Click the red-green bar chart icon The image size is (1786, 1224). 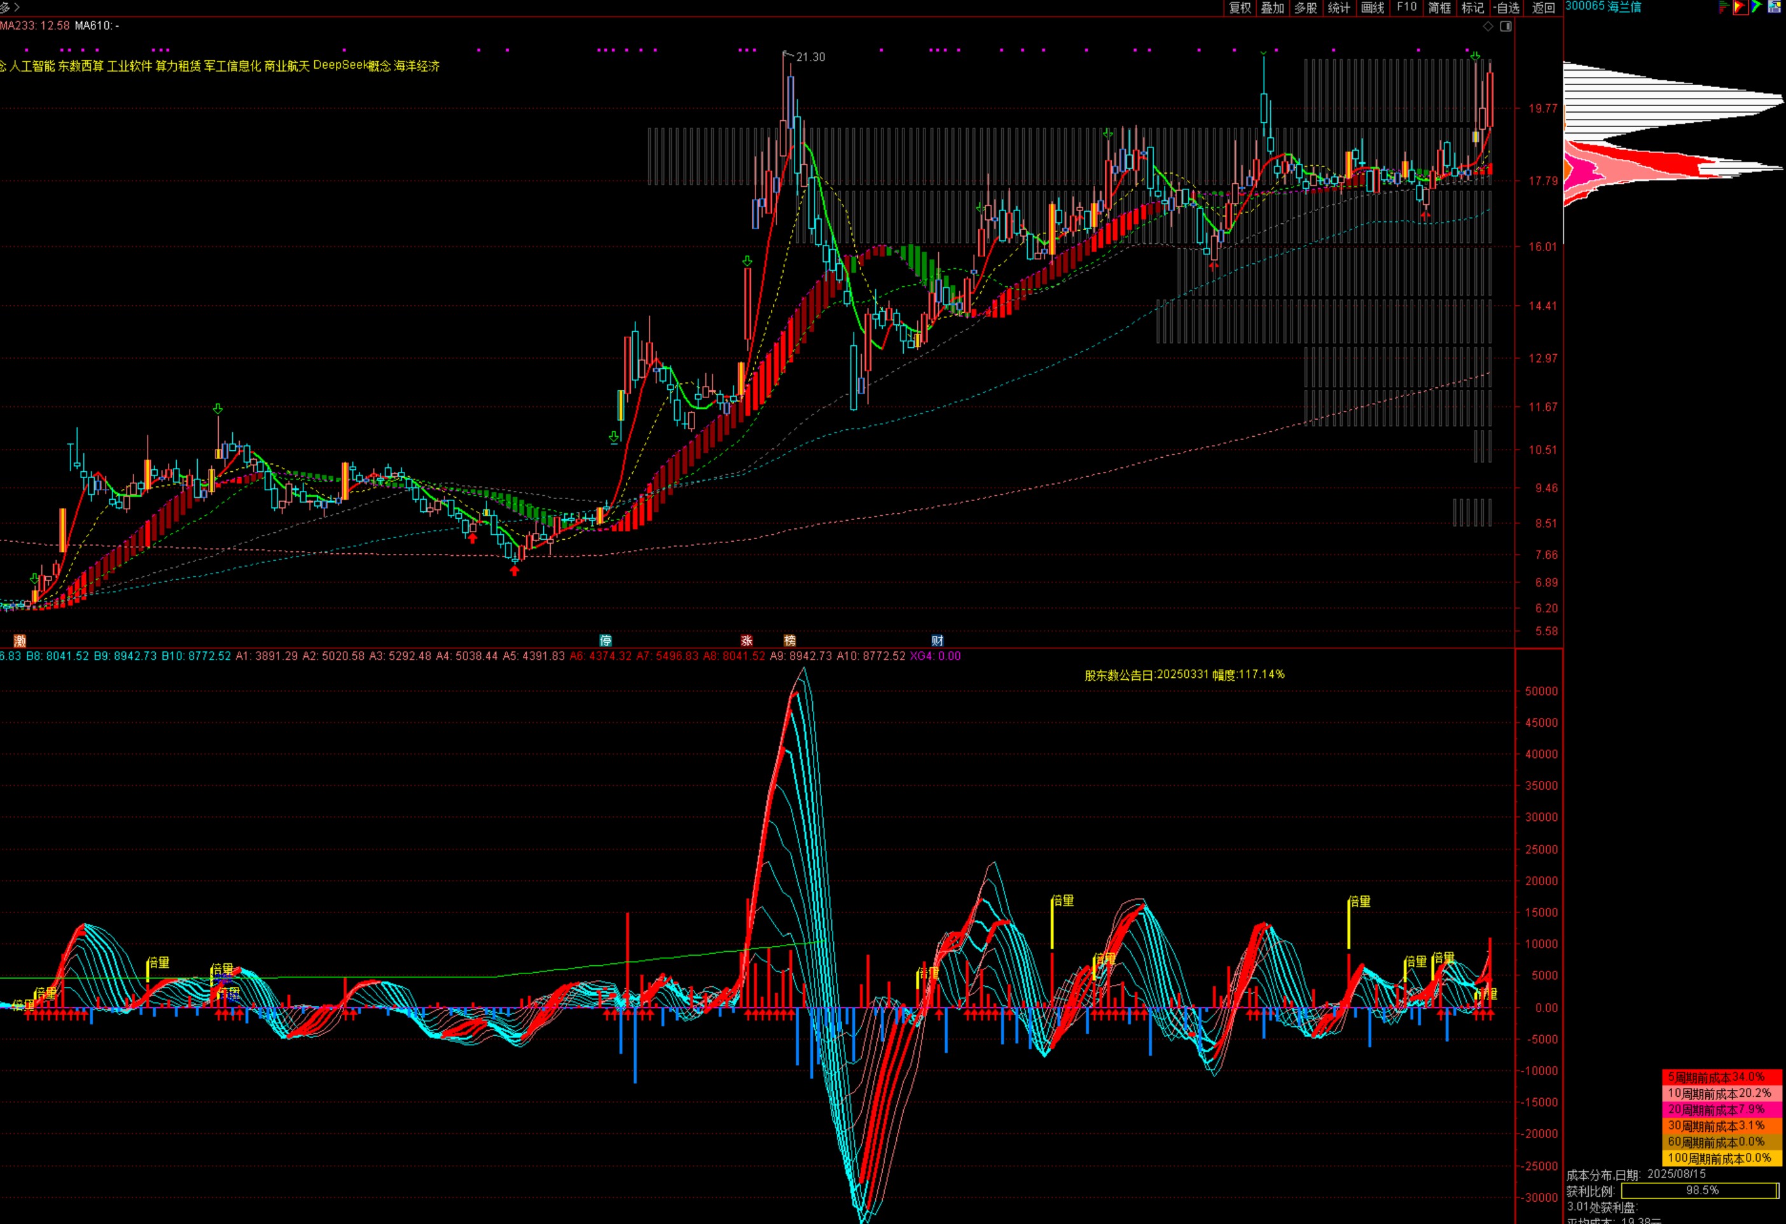click(x=1723, y=7)
